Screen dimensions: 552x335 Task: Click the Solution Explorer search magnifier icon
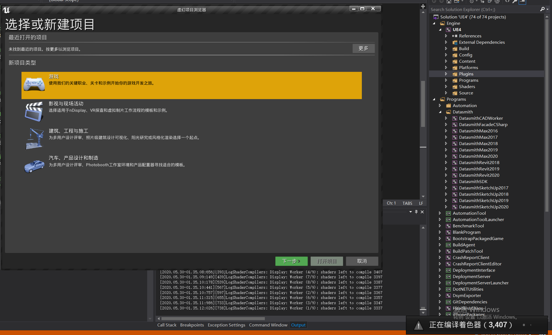click(x=542, y=9)
